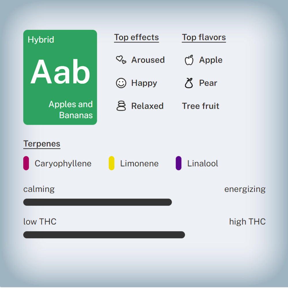This screenshot has height=288, width=288.
Task: Open the Top flavors heading link
Action: click(204, 37)
